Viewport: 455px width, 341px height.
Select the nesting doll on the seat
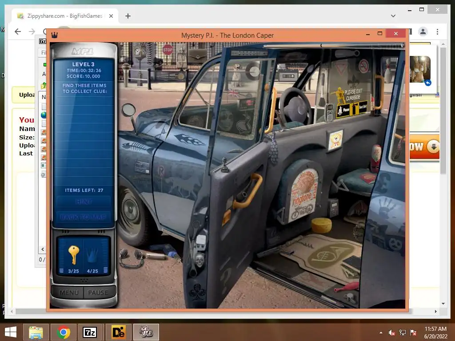tap(376, 158)
